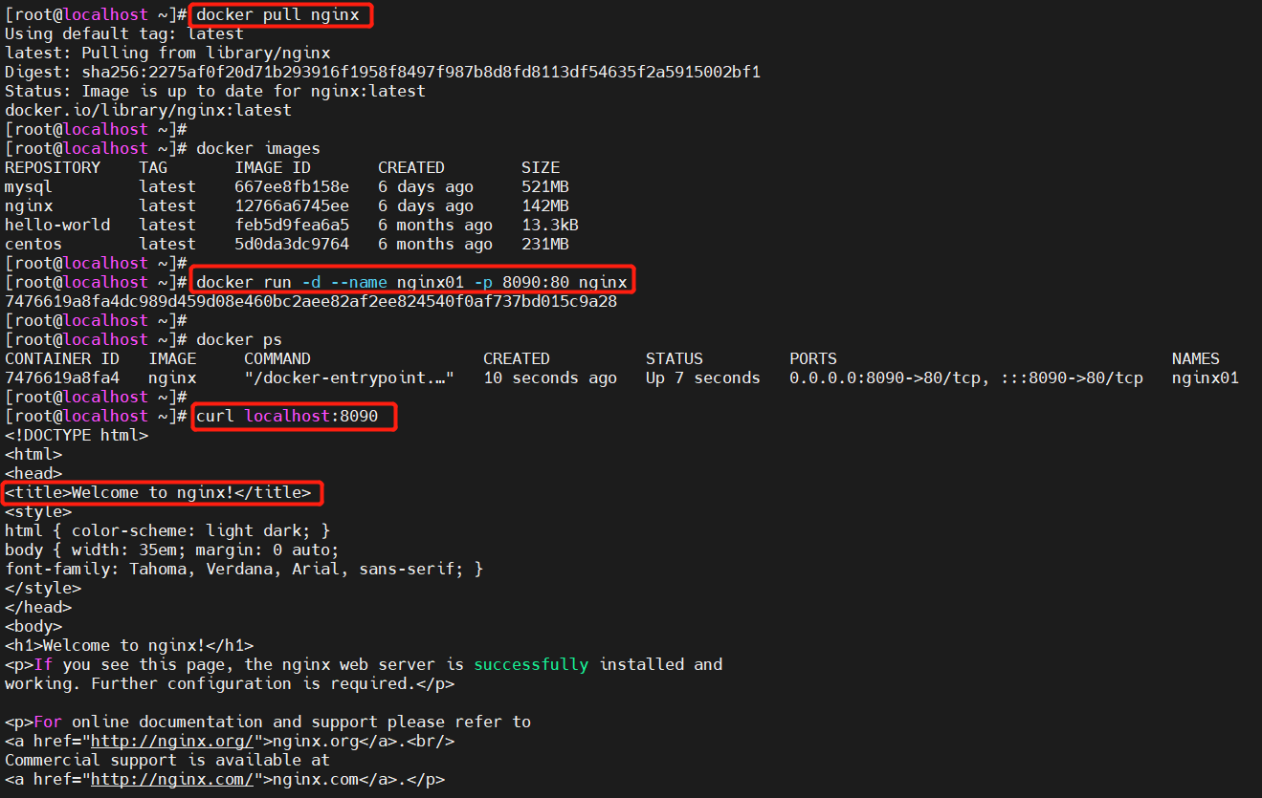
Task: Click the PORTS column header
Action: pos(813,358)
